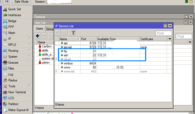Click the Find field in IP Service List

click(164, 33)
